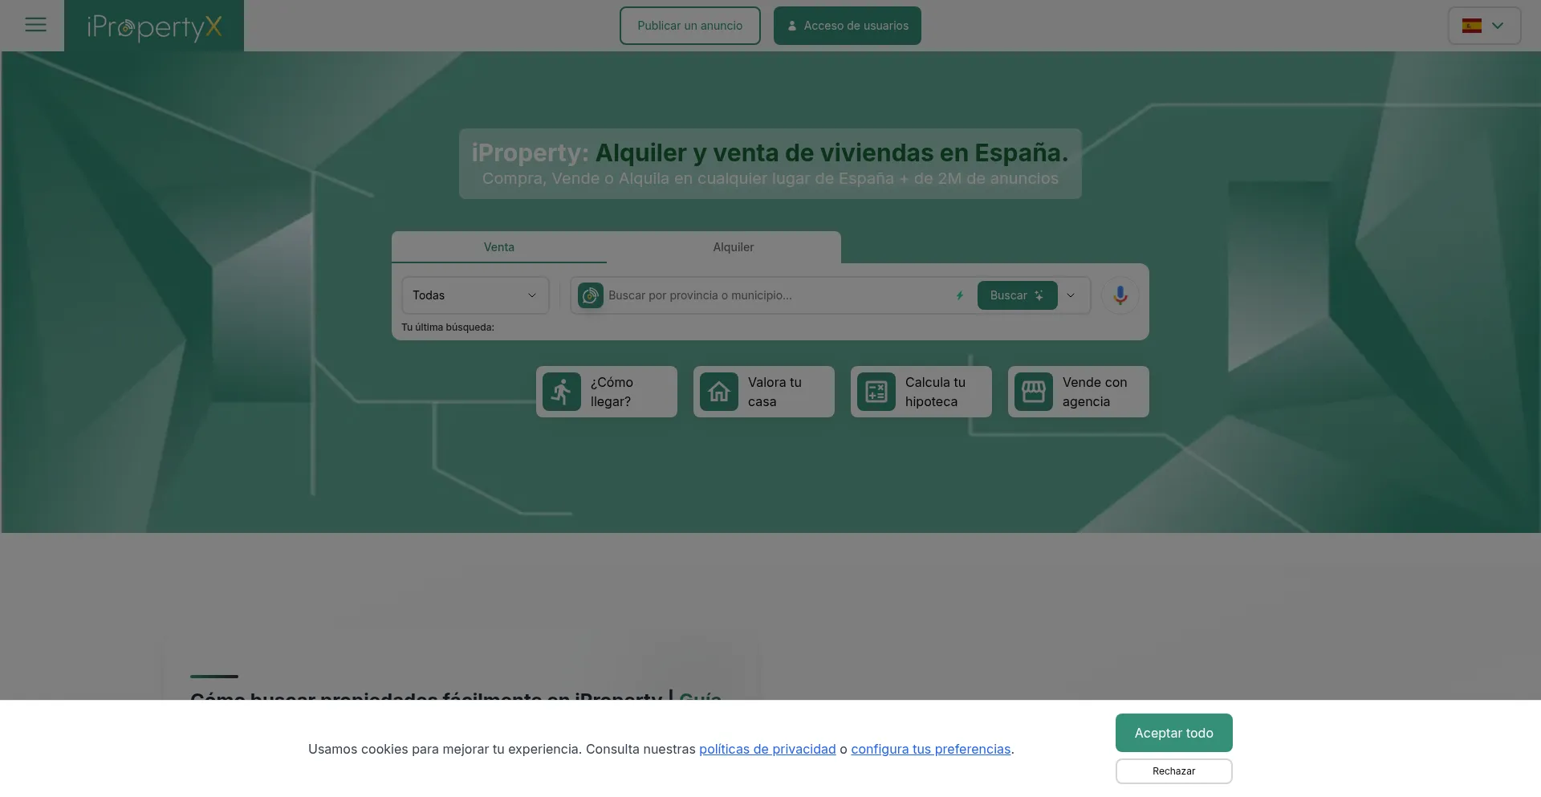Open the políticas de privacidad link
Image resolution: width=1541 pixels, height=797 pixels.
pyautogui.click(x=767, y=749)
